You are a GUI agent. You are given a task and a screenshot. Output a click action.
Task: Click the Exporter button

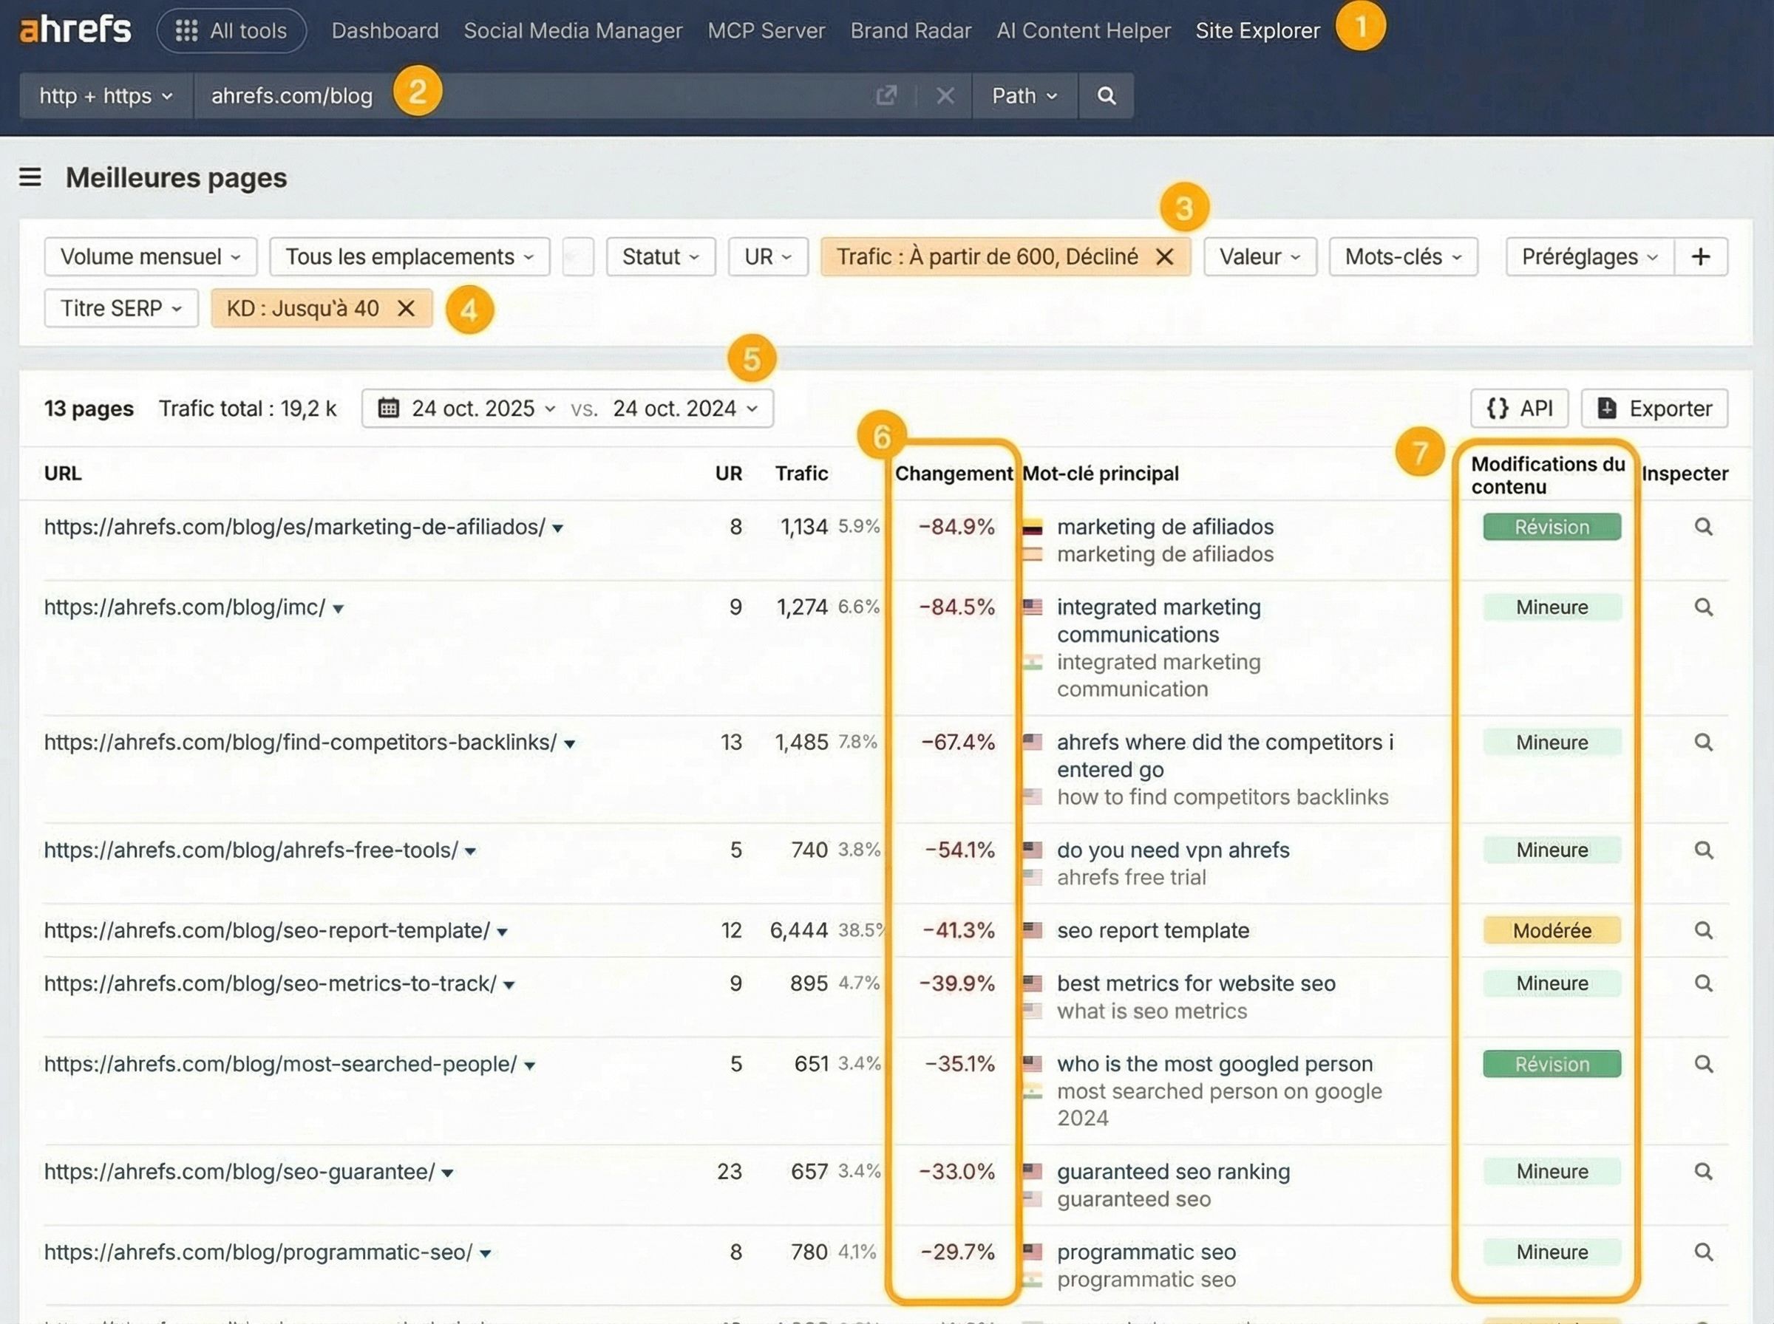pos(1654,408)
